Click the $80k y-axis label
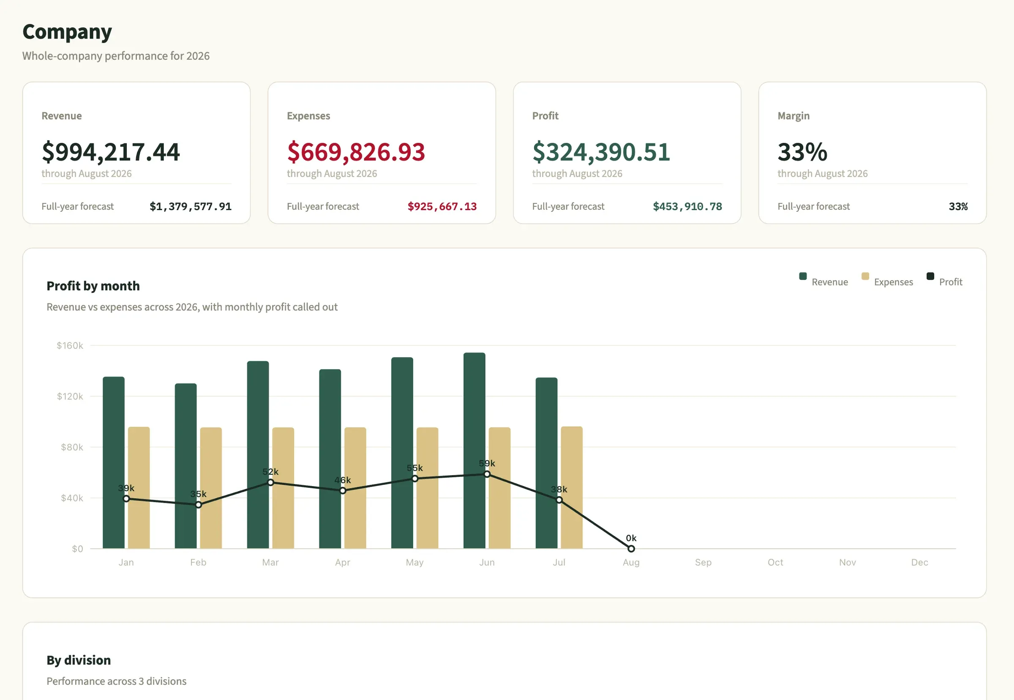 pyautogui.click(x=72, y=447)
